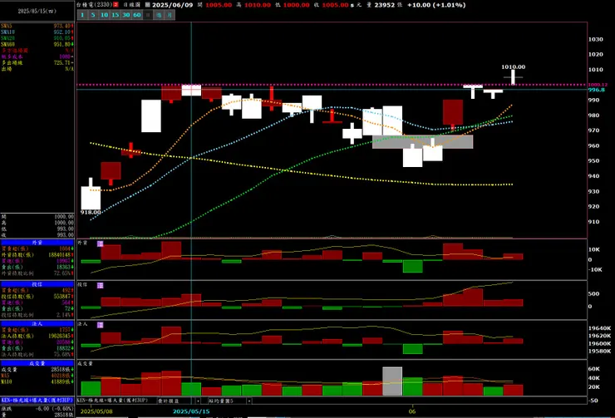Select the monthly (月) timeframe button

click(x=170, y=15)
